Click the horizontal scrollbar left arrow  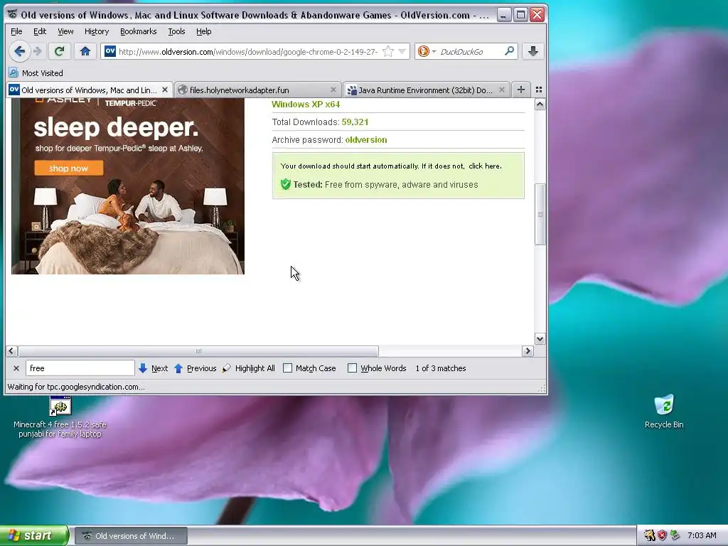pos(12,351)
